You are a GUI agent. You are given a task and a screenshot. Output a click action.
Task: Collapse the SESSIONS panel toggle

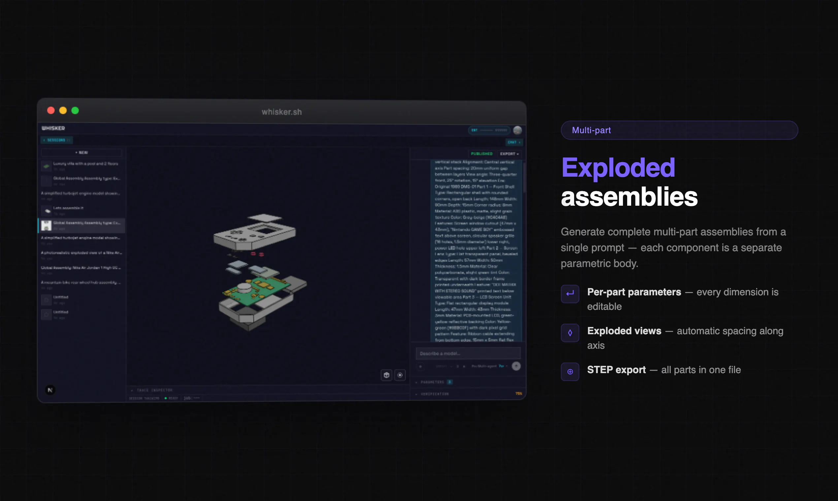(x=57, y=140)
